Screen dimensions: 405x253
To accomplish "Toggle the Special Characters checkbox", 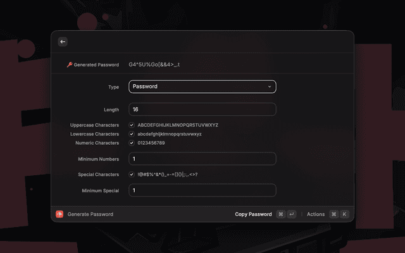I will coord(132,174).
